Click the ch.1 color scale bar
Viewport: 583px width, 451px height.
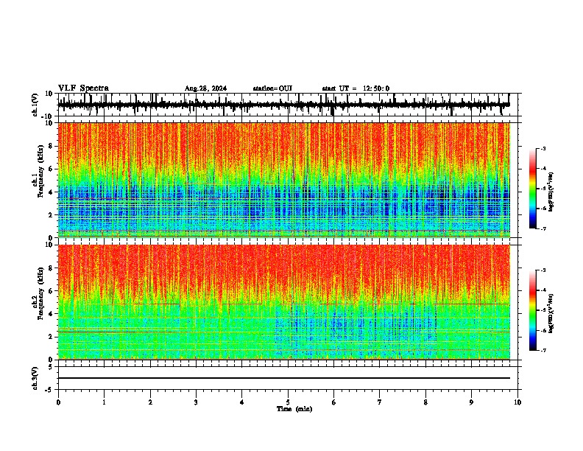click(533, 189)
